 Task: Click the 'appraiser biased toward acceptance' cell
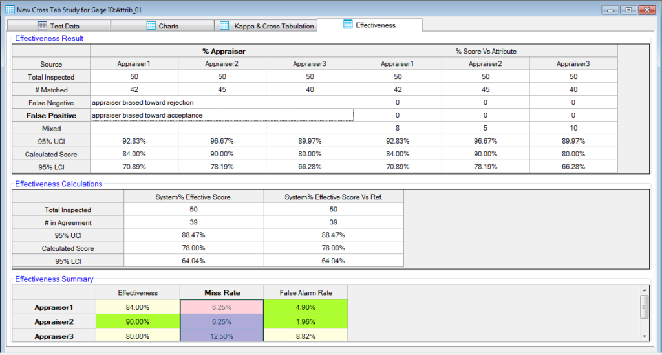pyautogui.click(x=222, y=116)
